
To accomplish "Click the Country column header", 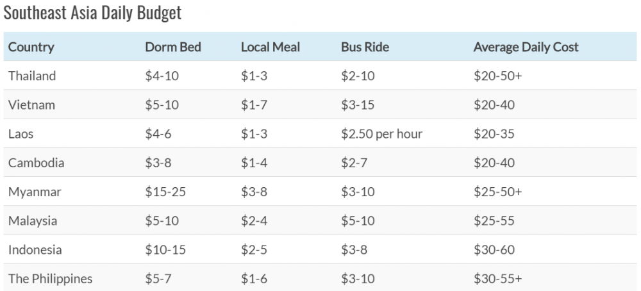I will [31, 47].
